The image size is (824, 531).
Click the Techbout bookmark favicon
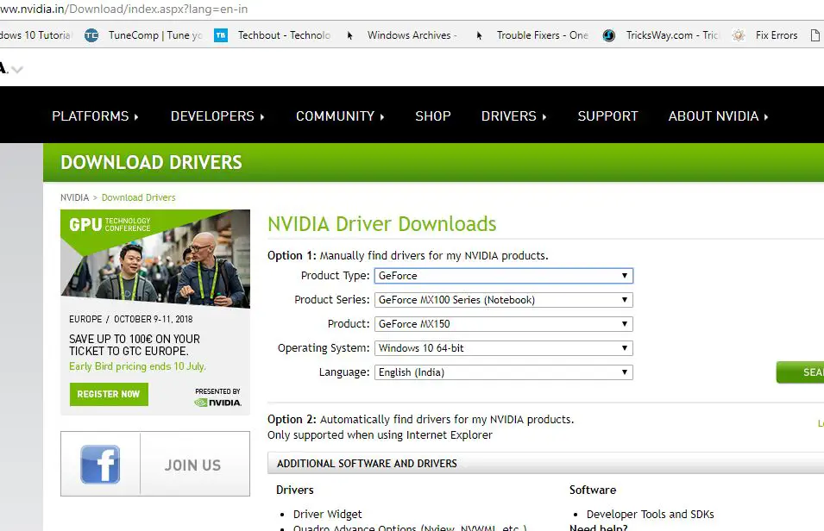click(221, 35)
